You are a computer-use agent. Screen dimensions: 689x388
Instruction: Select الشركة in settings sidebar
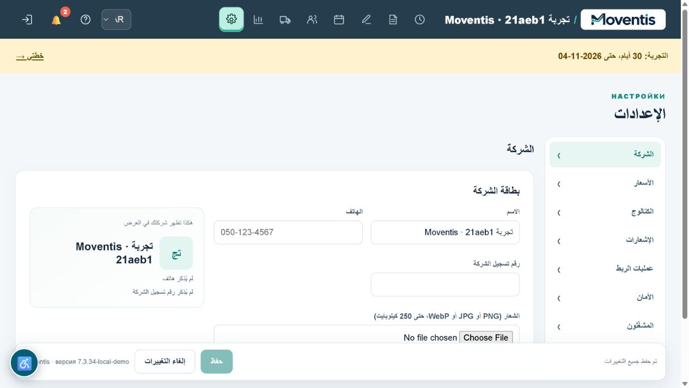(605, 154)
